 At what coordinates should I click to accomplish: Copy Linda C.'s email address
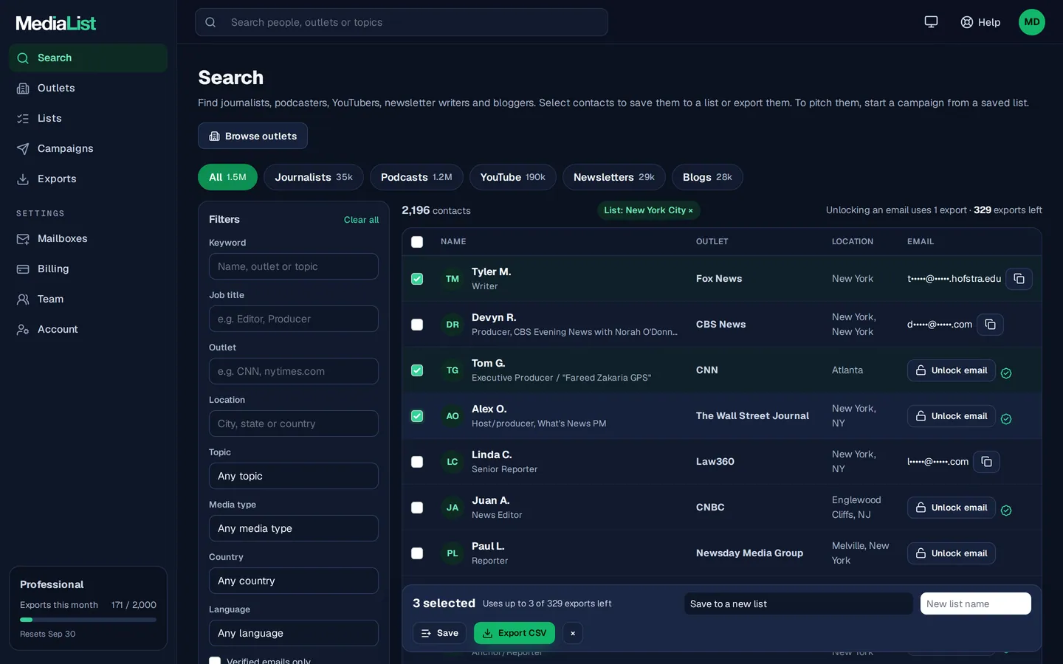tap(986, 462)
